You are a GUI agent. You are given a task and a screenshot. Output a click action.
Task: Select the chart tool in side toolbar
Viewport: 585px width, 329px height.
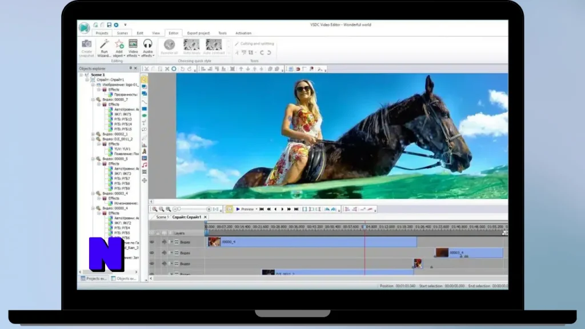[145, 145]
